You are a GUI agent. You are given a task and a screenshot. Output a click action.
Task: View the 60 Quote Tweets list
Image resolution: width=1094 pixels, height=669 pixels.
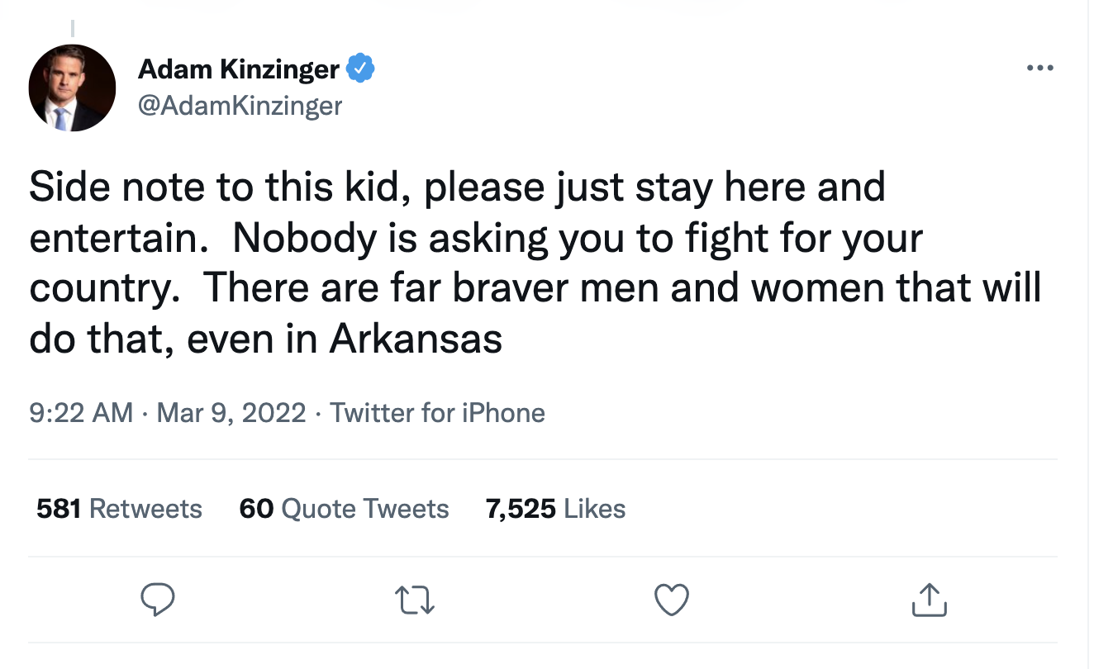pyautogui.click(x=344, y=508)
